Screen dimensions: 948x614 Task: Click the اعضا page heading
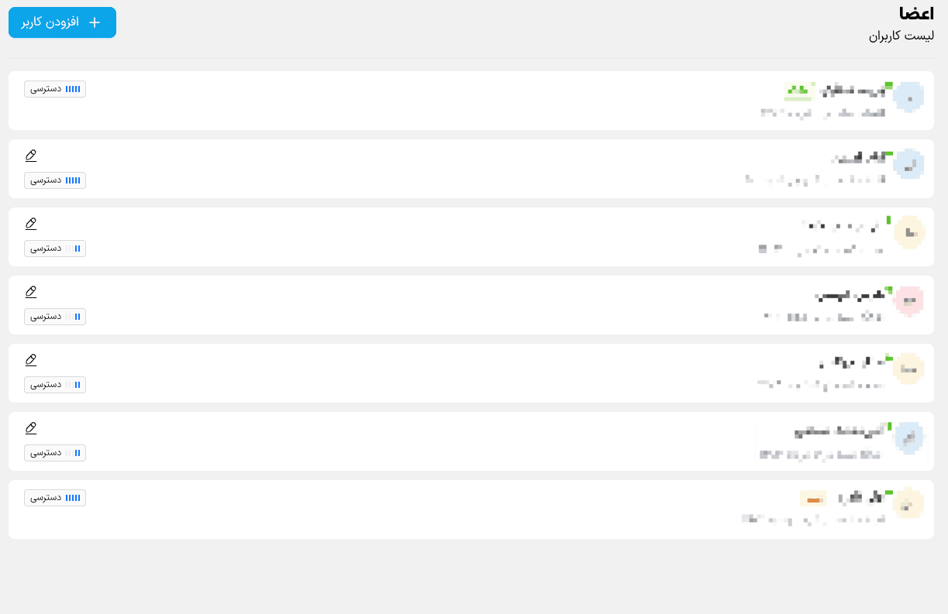(916, 15)
